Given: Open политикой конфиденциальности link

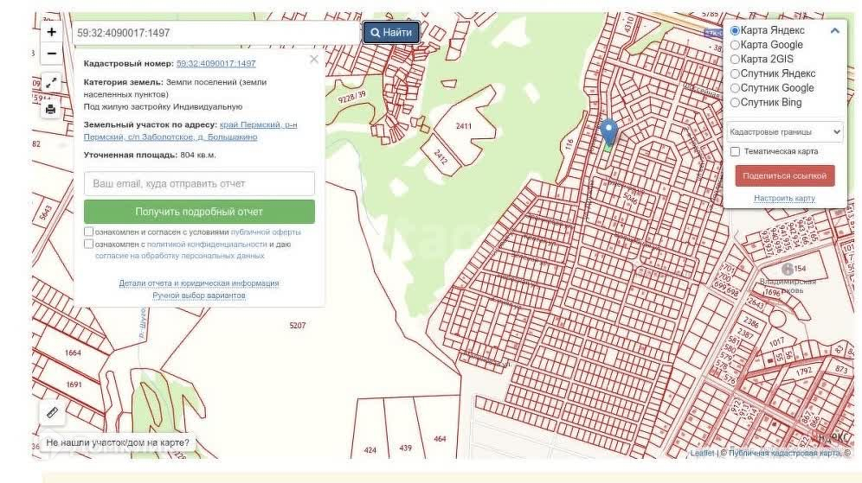Looking at the screenshot, I should point(207,245).
